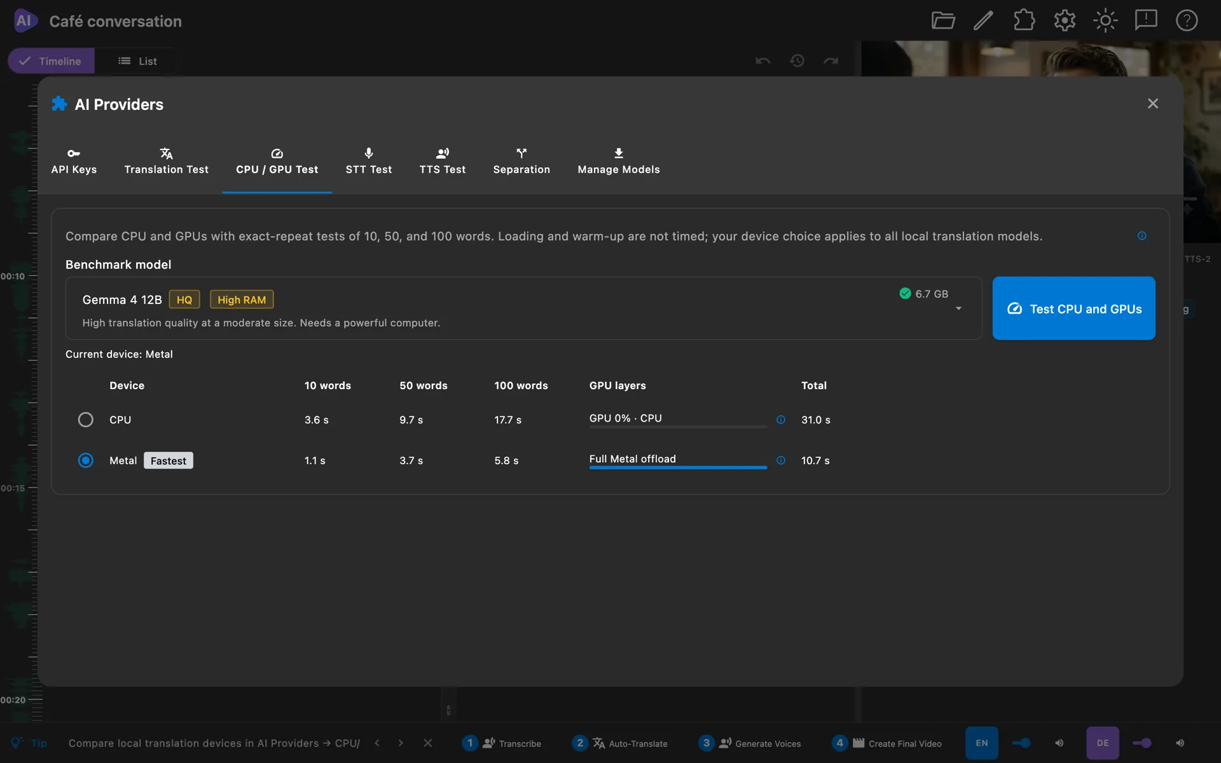Click step 3 Generate Voices button
Screen dimensions: 1221x763
click(749, 743)
